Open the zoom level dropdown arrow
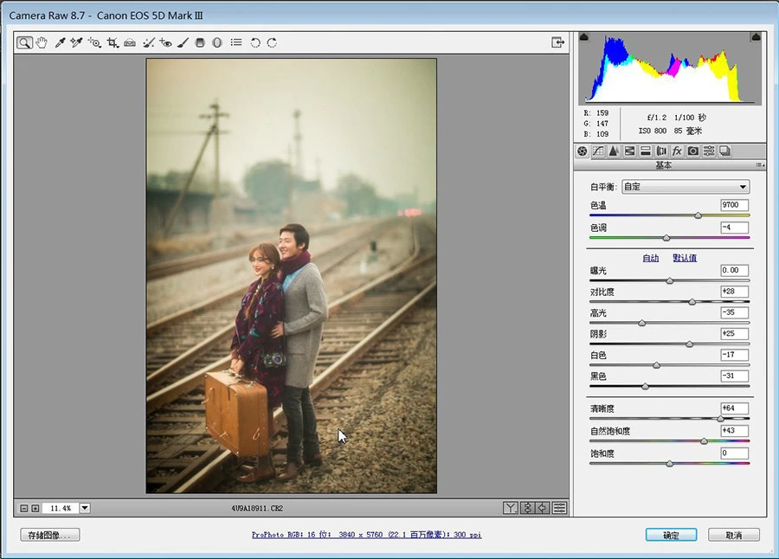The height and width of the screenshot is (559, 779). 85,508
